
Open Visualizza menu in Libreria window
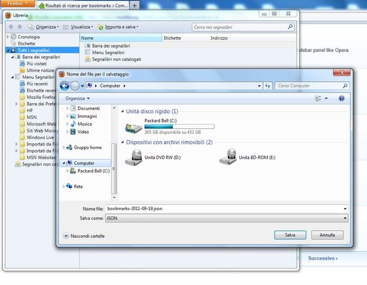coord(78,27)
